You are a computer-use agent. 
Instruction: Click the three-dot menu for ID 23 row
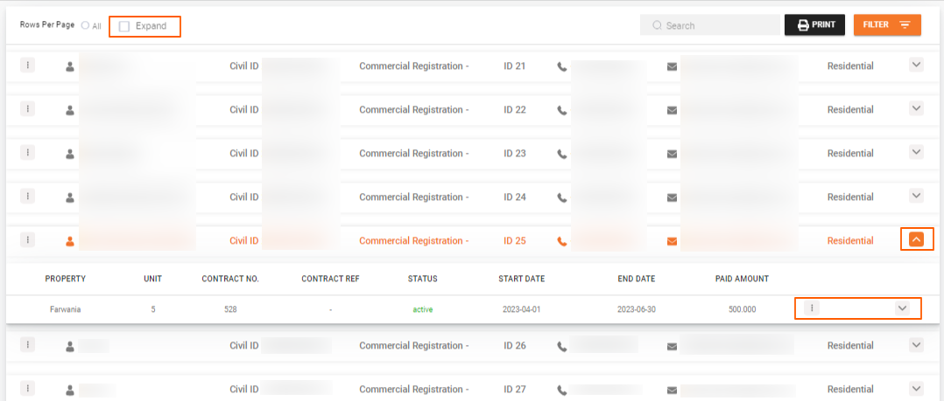point(28,152)
